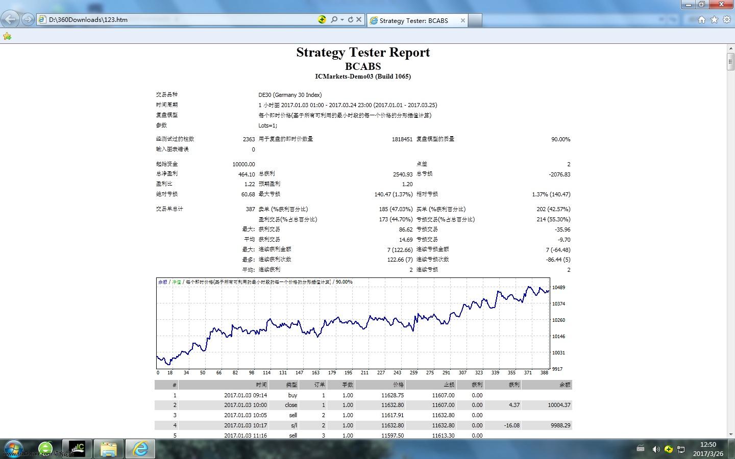Image resolution: width=735 pixels, height=459 pixels.
Task: Click initial deposit value 10000.00
Action: [243, 164]
